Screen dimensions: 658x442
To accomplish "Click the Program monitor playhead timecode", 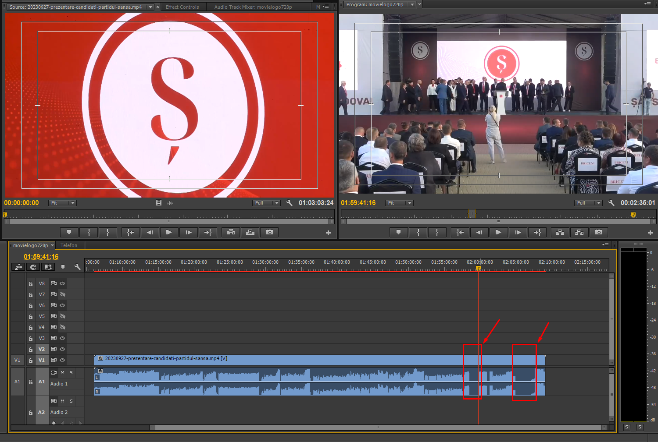I will point(358,203).
